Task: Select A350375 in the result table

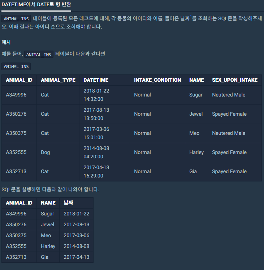Action: [16, 236]
